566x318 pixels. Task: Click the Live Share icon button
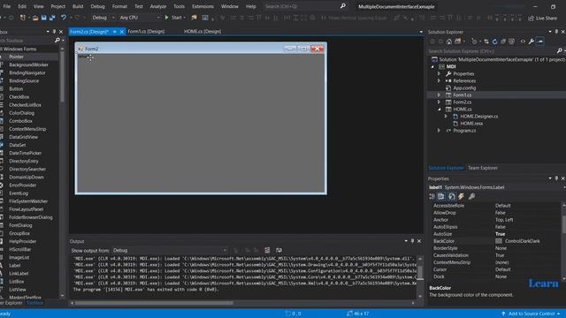click(542, 18)
